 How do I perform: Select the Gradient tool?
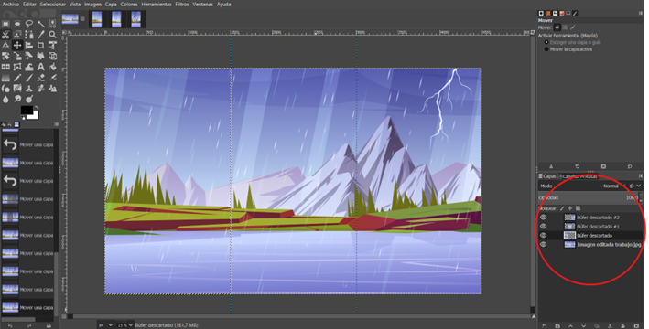[5, 78]
